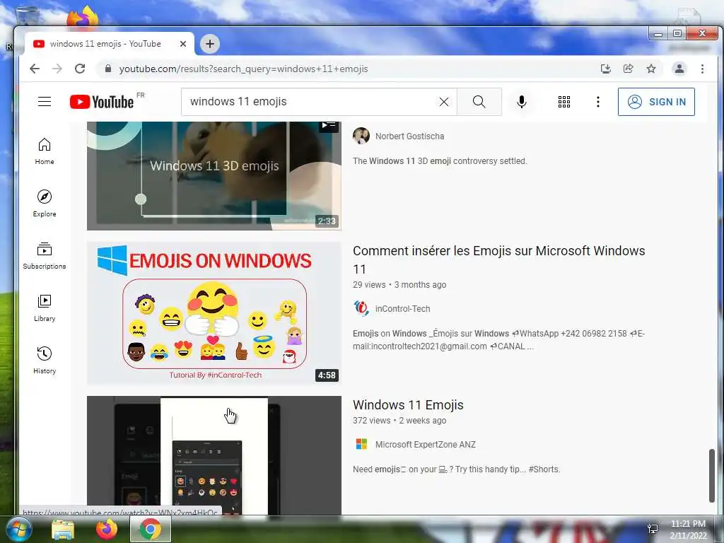Screen dimensions: 724x543
Task: Open Library in the sidebar
Action: (x=45, y=308)
